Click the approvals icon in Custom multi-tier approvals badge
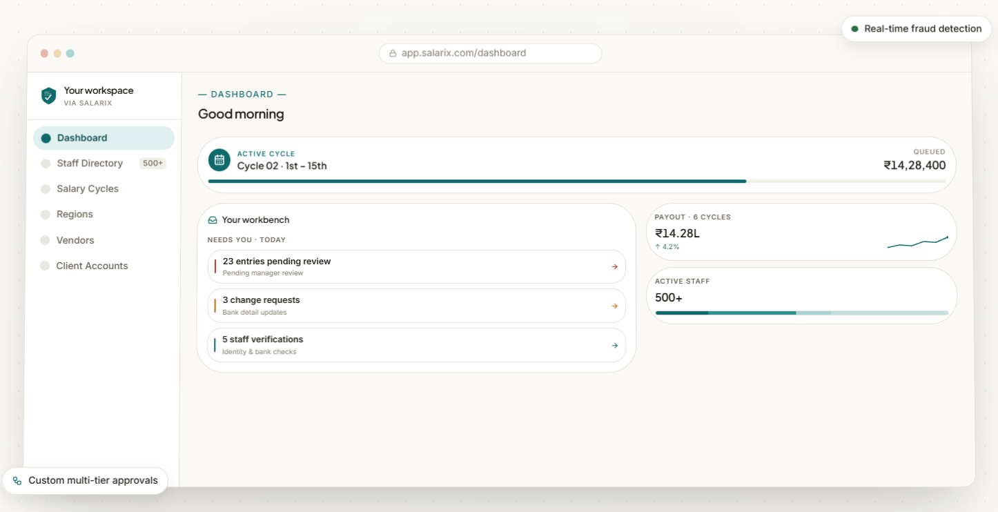998x512 pixels. [x=17, y=481]
